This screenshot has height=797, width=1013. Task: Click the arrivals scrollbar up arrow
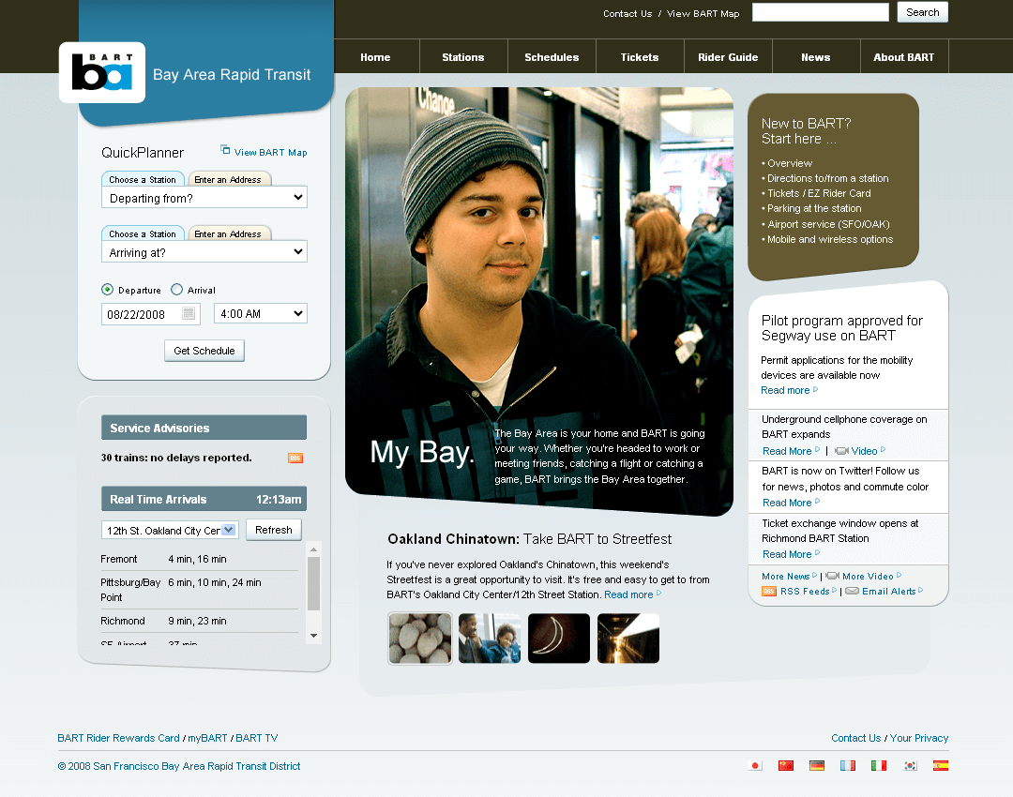coord(314,549)
